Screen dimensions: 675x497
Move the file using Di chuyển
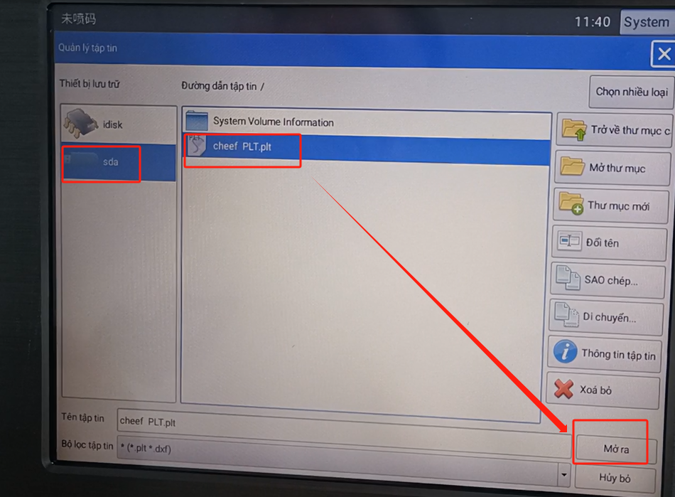[x=608, y=317]
